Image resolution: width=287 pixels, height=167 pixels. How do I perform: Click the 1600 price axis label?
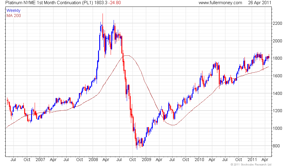click(277, 76)
